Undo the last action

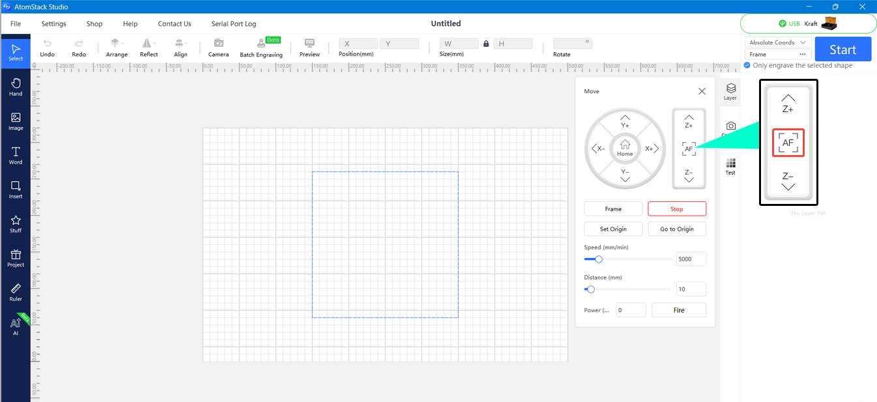47,48
